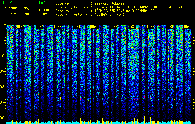This screenshot has width=195, height=124.
Task: Select the 0531 time marker
Action: click(21, 27)
